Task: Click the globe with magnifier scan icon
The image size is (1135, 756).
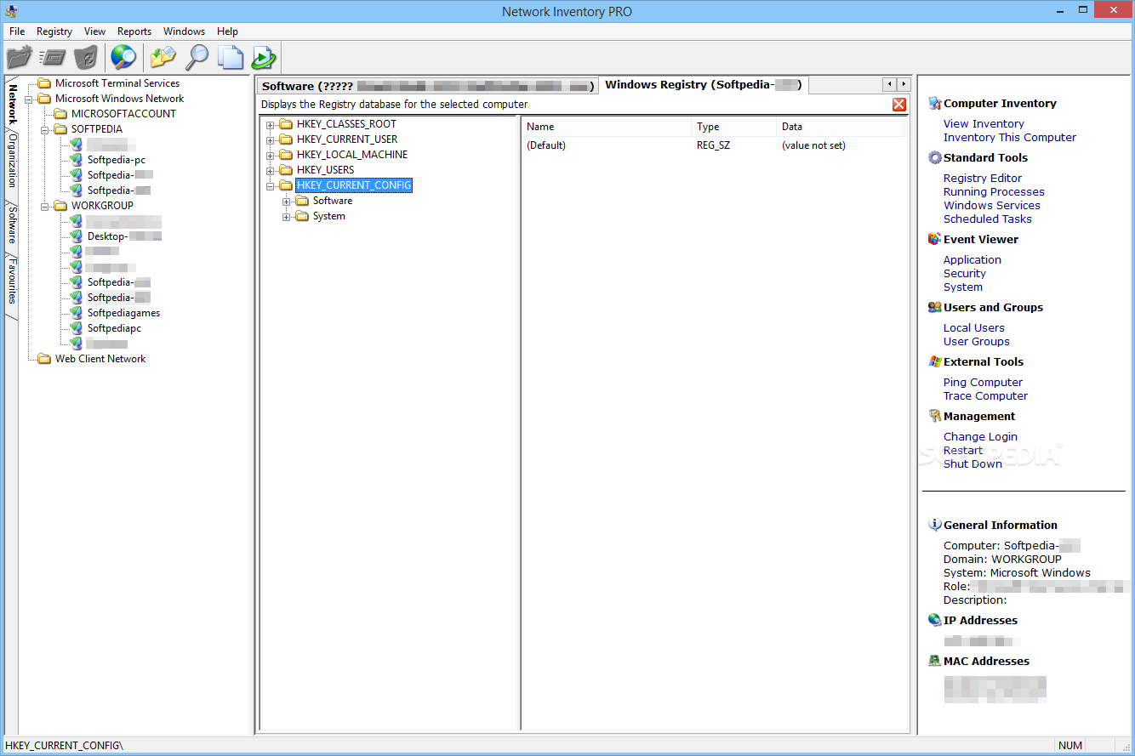Action: pos(123,58)
